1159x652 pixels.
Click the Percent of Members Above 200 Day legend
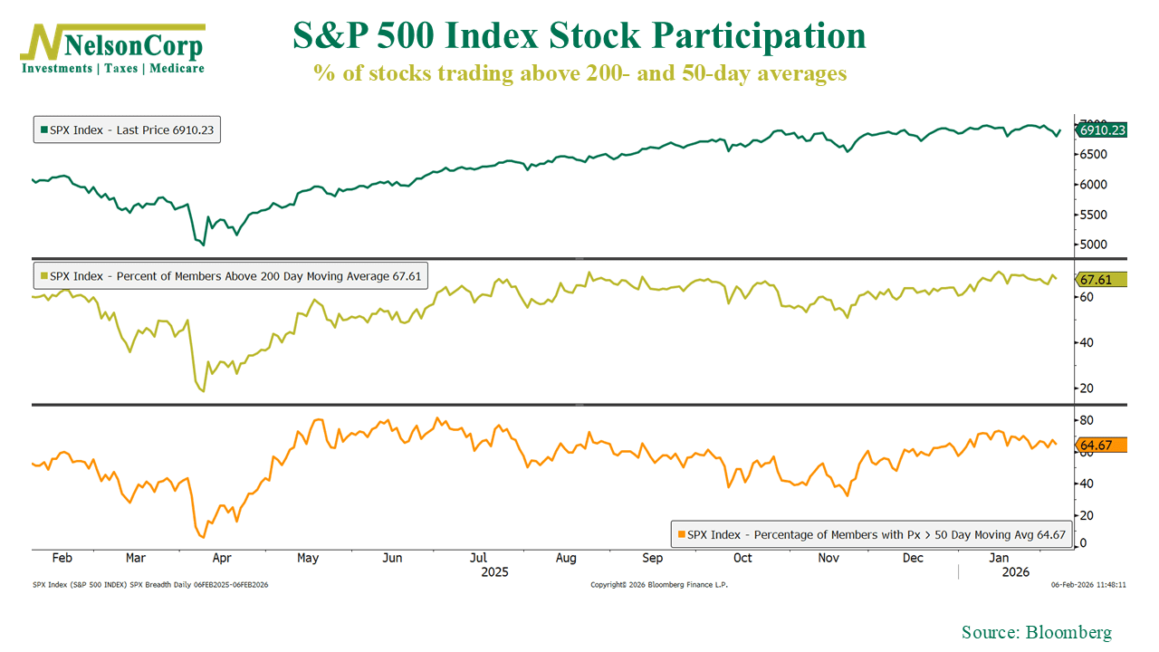pyautogui.click(x=230, y=276)
